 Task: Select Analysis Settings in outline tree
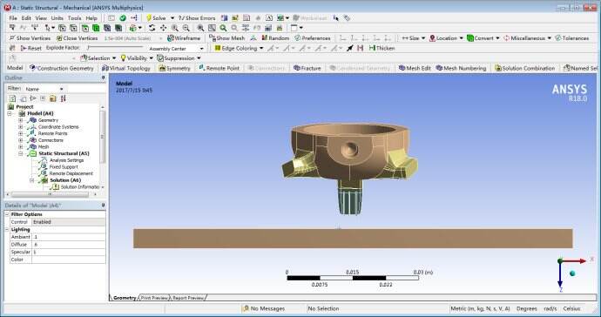(66, 160)
